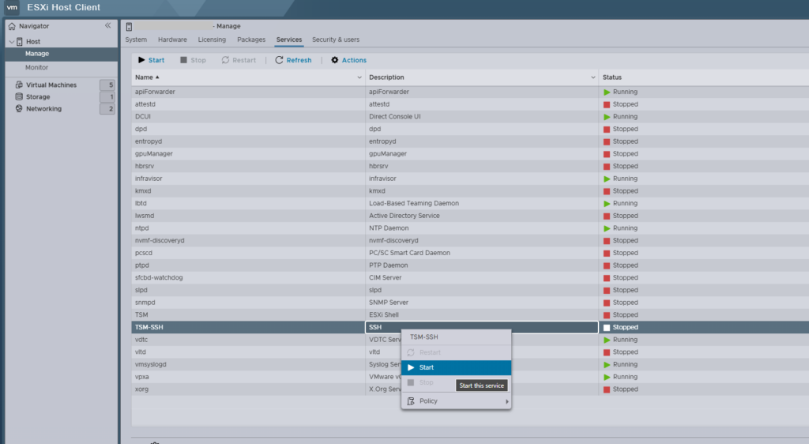Click the VMware vm logo icon
809x444 pixels.
(11, 7)
